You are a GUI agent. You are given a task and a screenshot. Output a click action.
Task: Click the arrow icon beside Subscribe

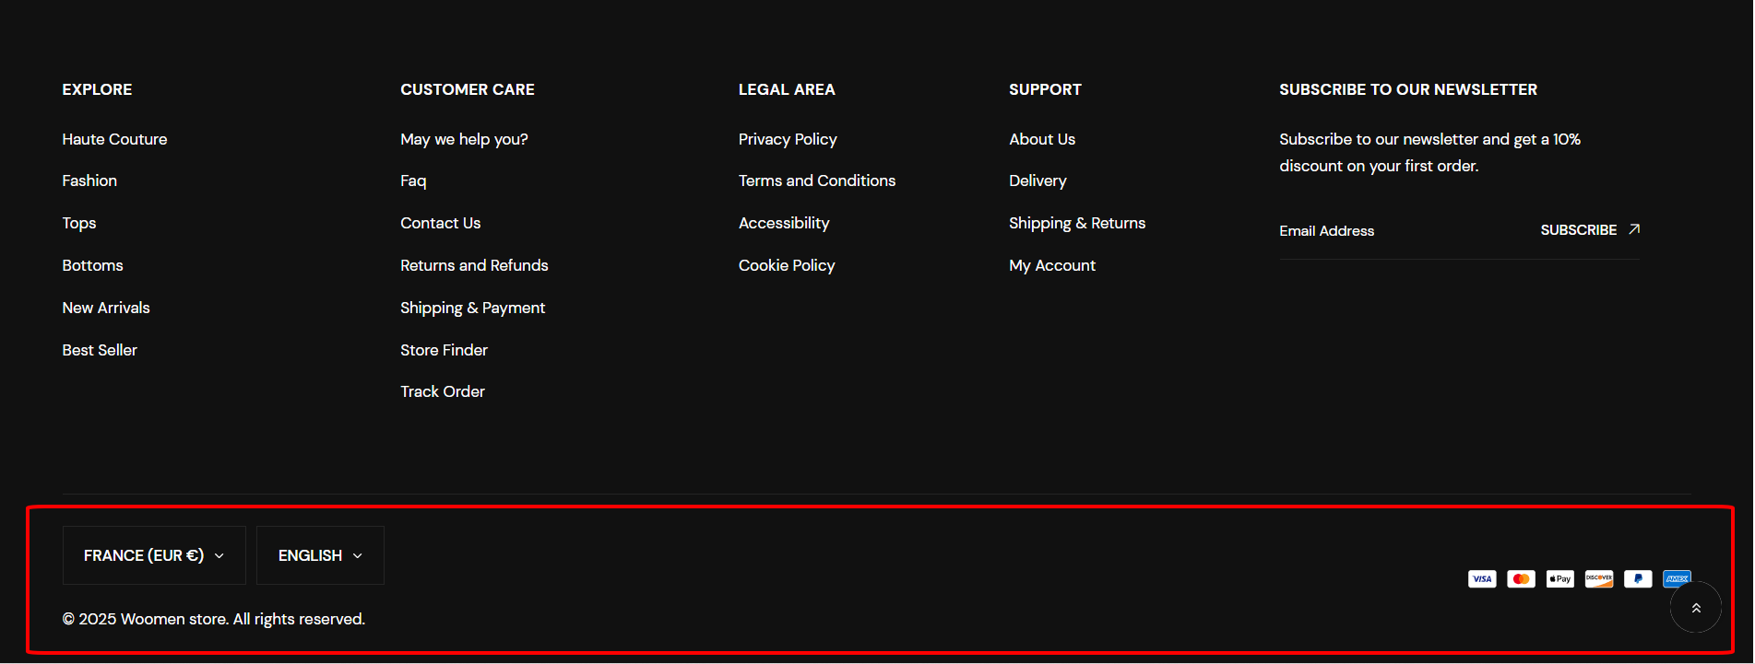1633,229
